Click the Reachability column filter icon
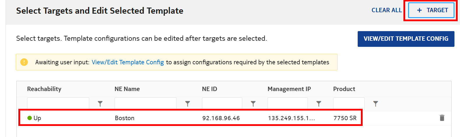Screen dimensions: 460x137 pos(100,104)
